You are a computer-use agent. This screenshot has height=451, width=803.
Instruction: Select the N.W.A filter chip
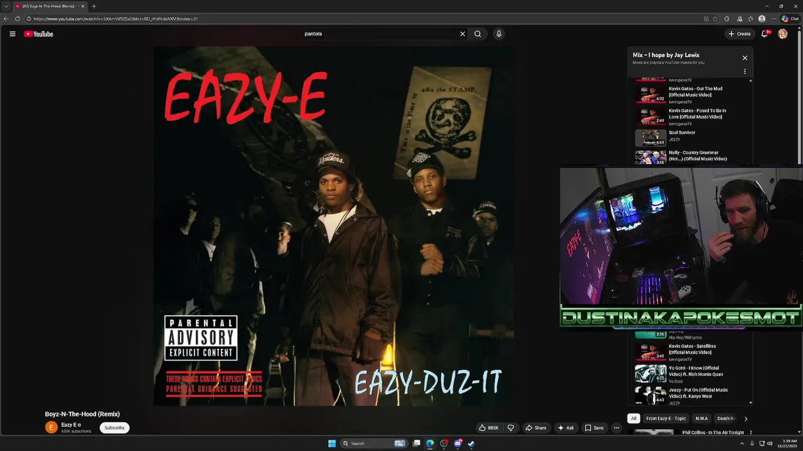(701, 418)
